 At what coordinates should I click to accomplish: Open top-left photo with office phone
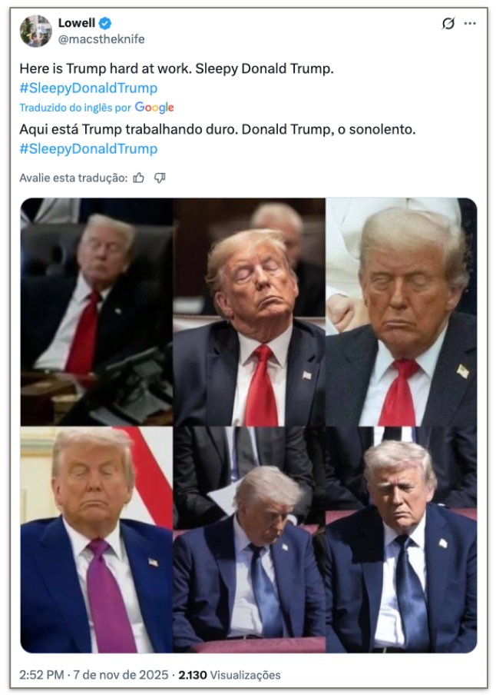click(x=97, y=311)
